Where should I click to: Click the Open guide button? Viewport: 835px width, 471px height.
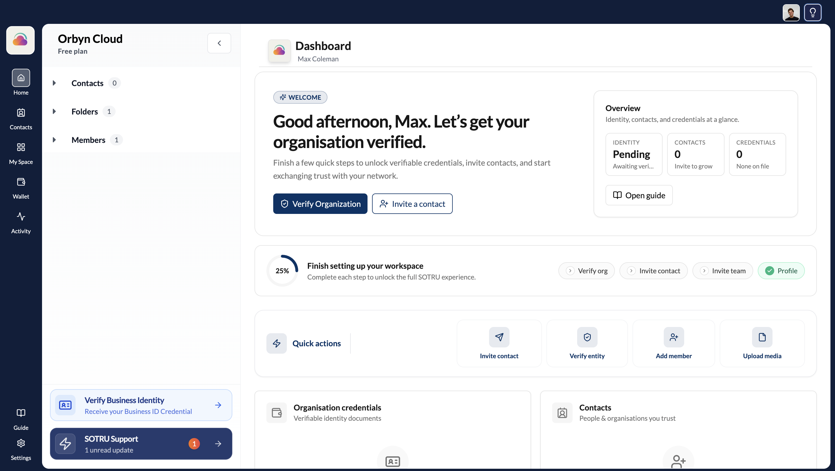click(639, 195)
